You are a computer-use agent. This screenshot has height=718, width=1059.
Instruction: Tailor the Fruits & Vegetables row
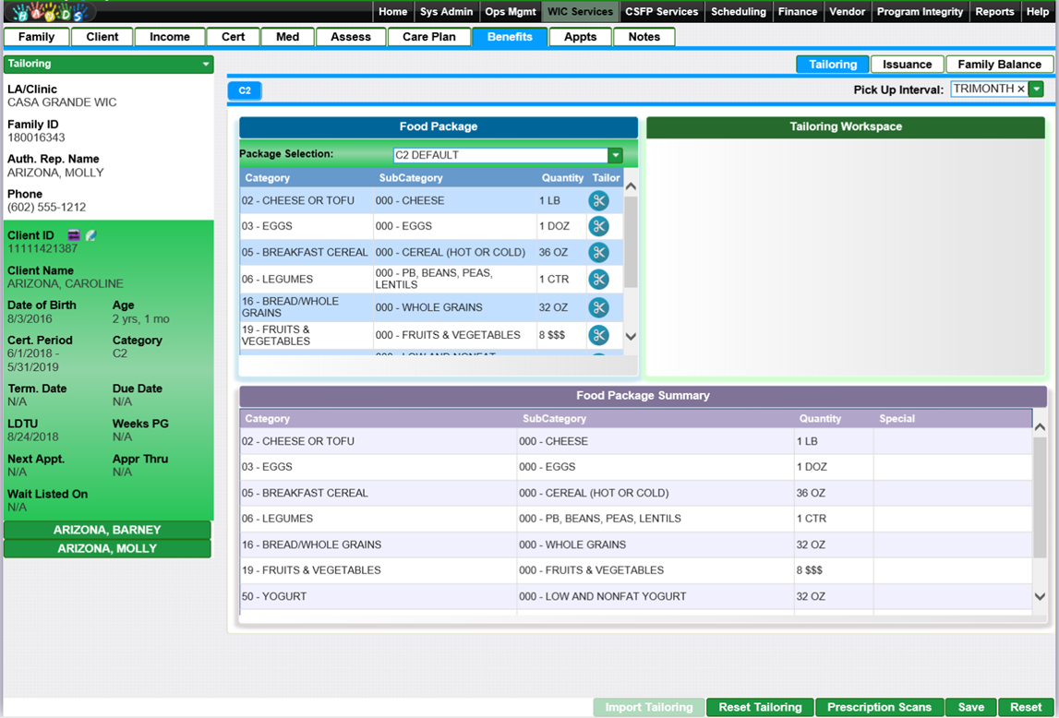coord(598,335)
